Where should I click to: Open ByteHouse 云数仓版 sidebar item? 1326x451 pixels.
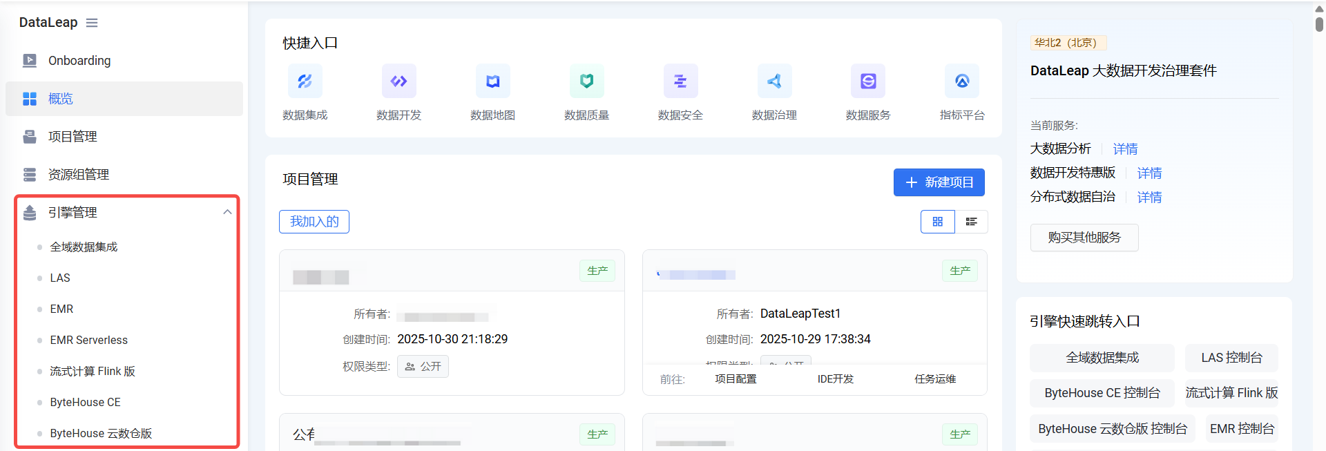pos(101,433)
